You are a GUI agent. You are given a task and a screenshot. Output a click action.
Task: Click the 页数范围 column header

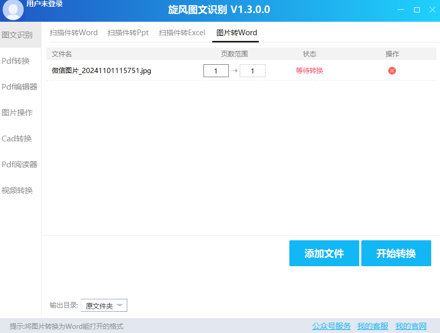pyautogui.click(x=234, y=54)
